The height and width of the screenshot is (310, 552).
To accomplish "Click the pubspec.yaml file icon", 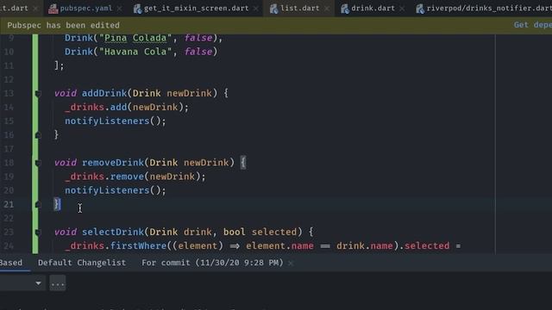I will [53, 9].
